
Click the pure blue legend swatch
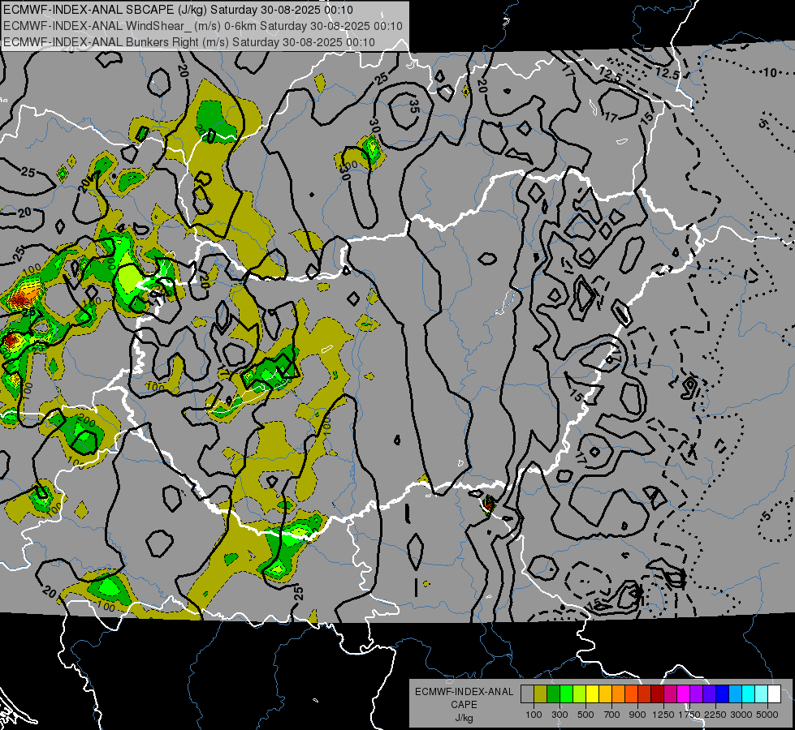click(723, 694)
